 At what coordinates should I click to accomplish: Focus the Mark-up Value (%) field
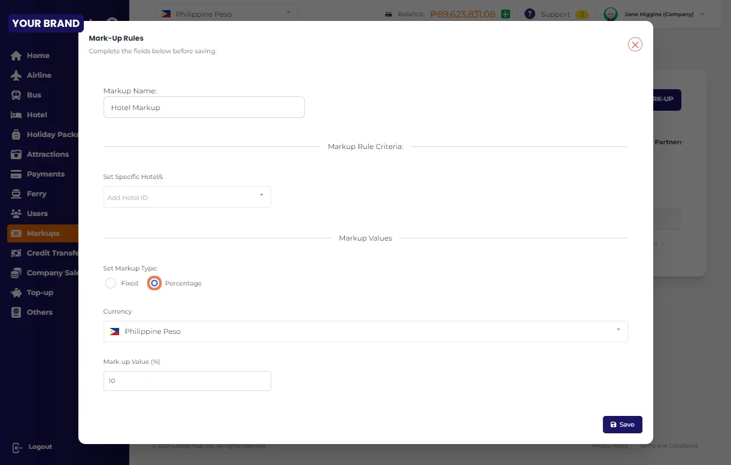pos(187,381)
